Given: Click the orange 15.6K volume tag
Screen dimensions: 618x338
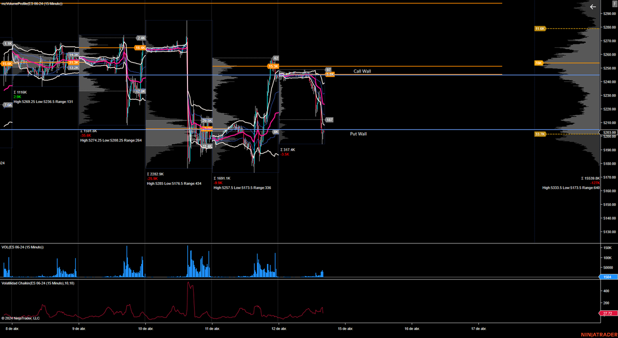Looking at the screenshot, I should pos(7,64).
